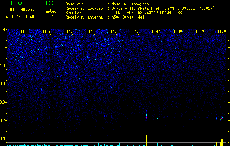230x146 pixels.
Task: Click the 1.1 frequency axis label
Action: click(3, 47)
